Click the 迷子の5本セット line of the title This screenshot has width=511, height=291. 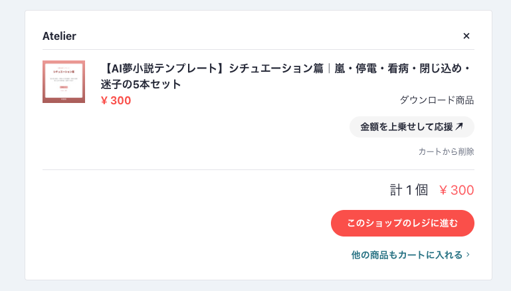click(141, 85)
